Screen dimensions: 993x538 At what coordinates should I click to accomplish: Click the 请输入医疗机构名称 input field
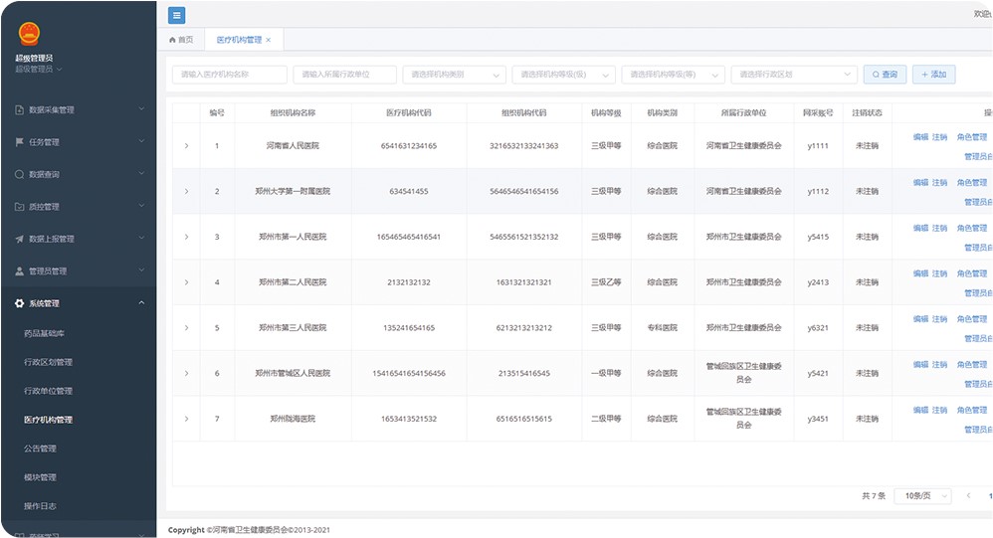(x=229, y=75)
